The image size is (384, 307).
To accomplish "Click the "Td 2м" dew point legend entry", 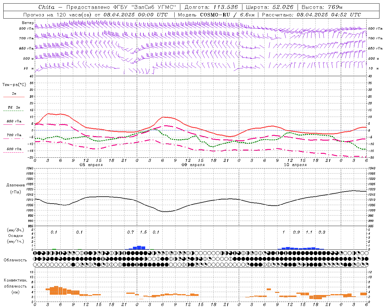I will [x=14, y=107].
